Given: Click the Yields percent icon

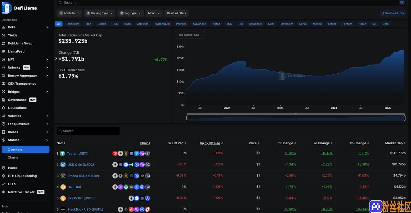Looking at the screenshot, I should 4,35.
